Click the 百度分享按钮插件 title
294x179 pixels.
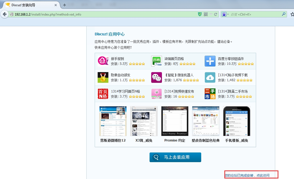point(231,59)
